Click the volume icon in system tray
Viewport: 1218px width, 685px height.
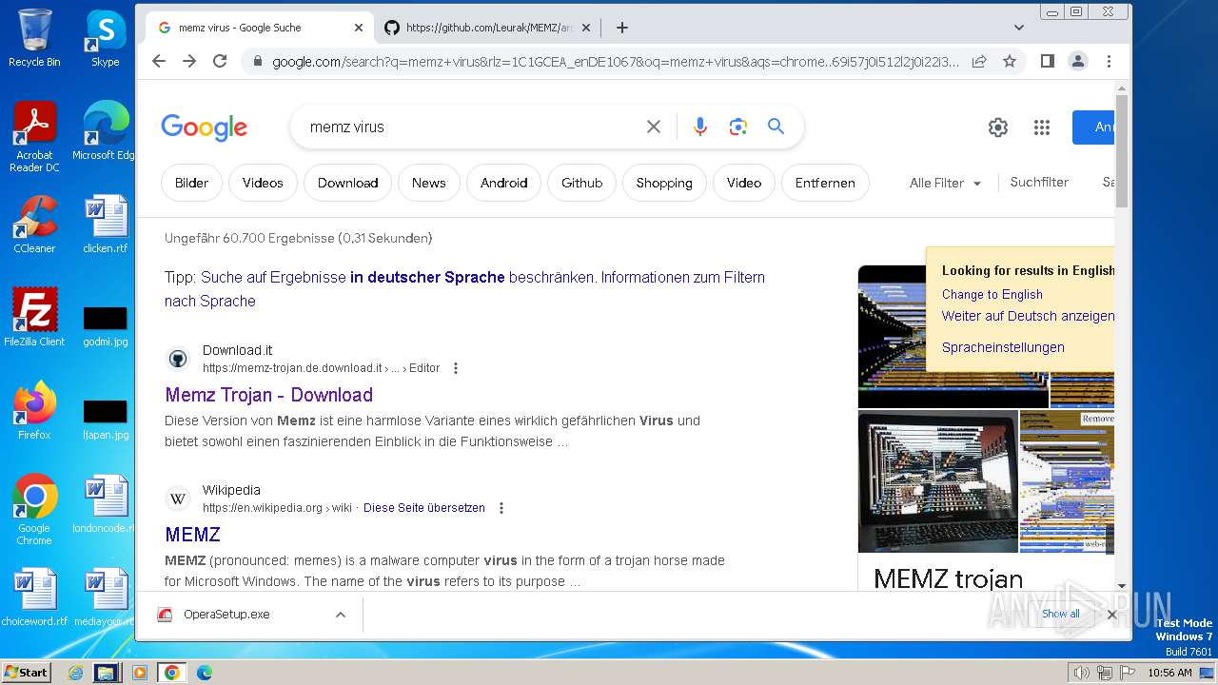click(x=1081, y=673)
